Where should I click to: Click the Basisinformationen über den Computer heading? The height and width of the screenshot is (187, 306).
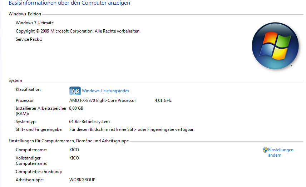pyautogui.click(x=69, y=3)
